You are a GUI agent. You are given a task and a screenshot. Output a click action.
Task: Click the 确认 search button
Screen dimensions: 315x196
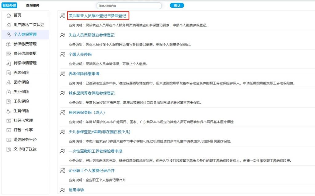point(177,6)
